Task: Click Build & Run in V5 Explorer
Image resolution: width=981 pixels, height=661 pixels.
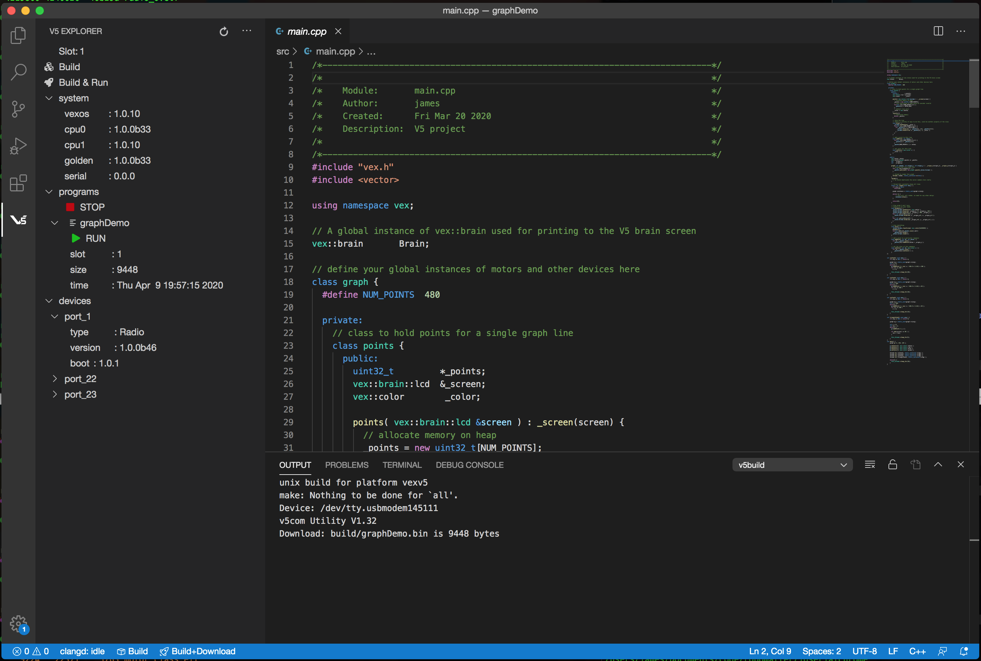Action: click(x=83, y=83)
